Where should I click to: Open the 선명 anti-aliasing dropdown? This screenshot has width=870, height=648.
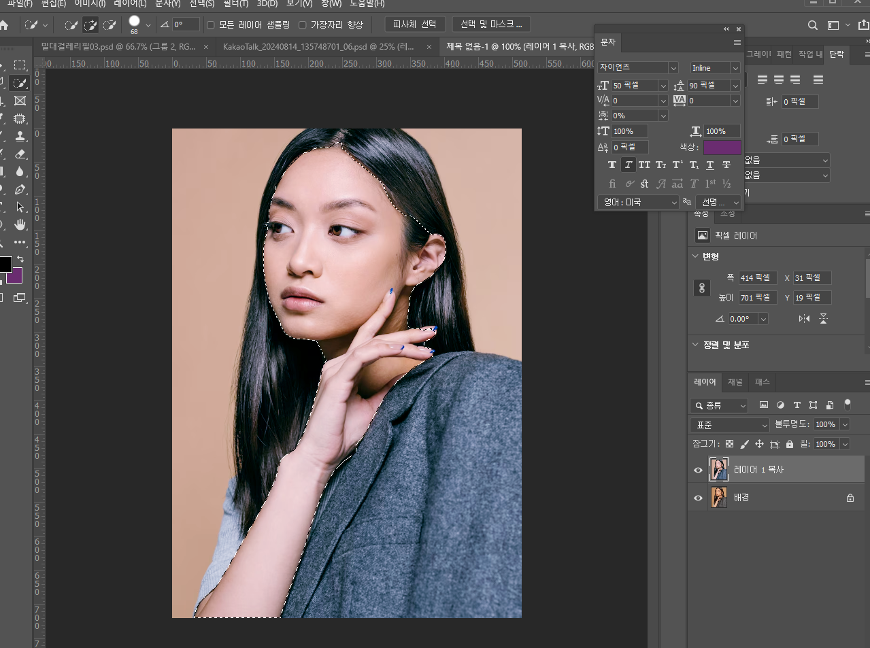click(719, 202)
